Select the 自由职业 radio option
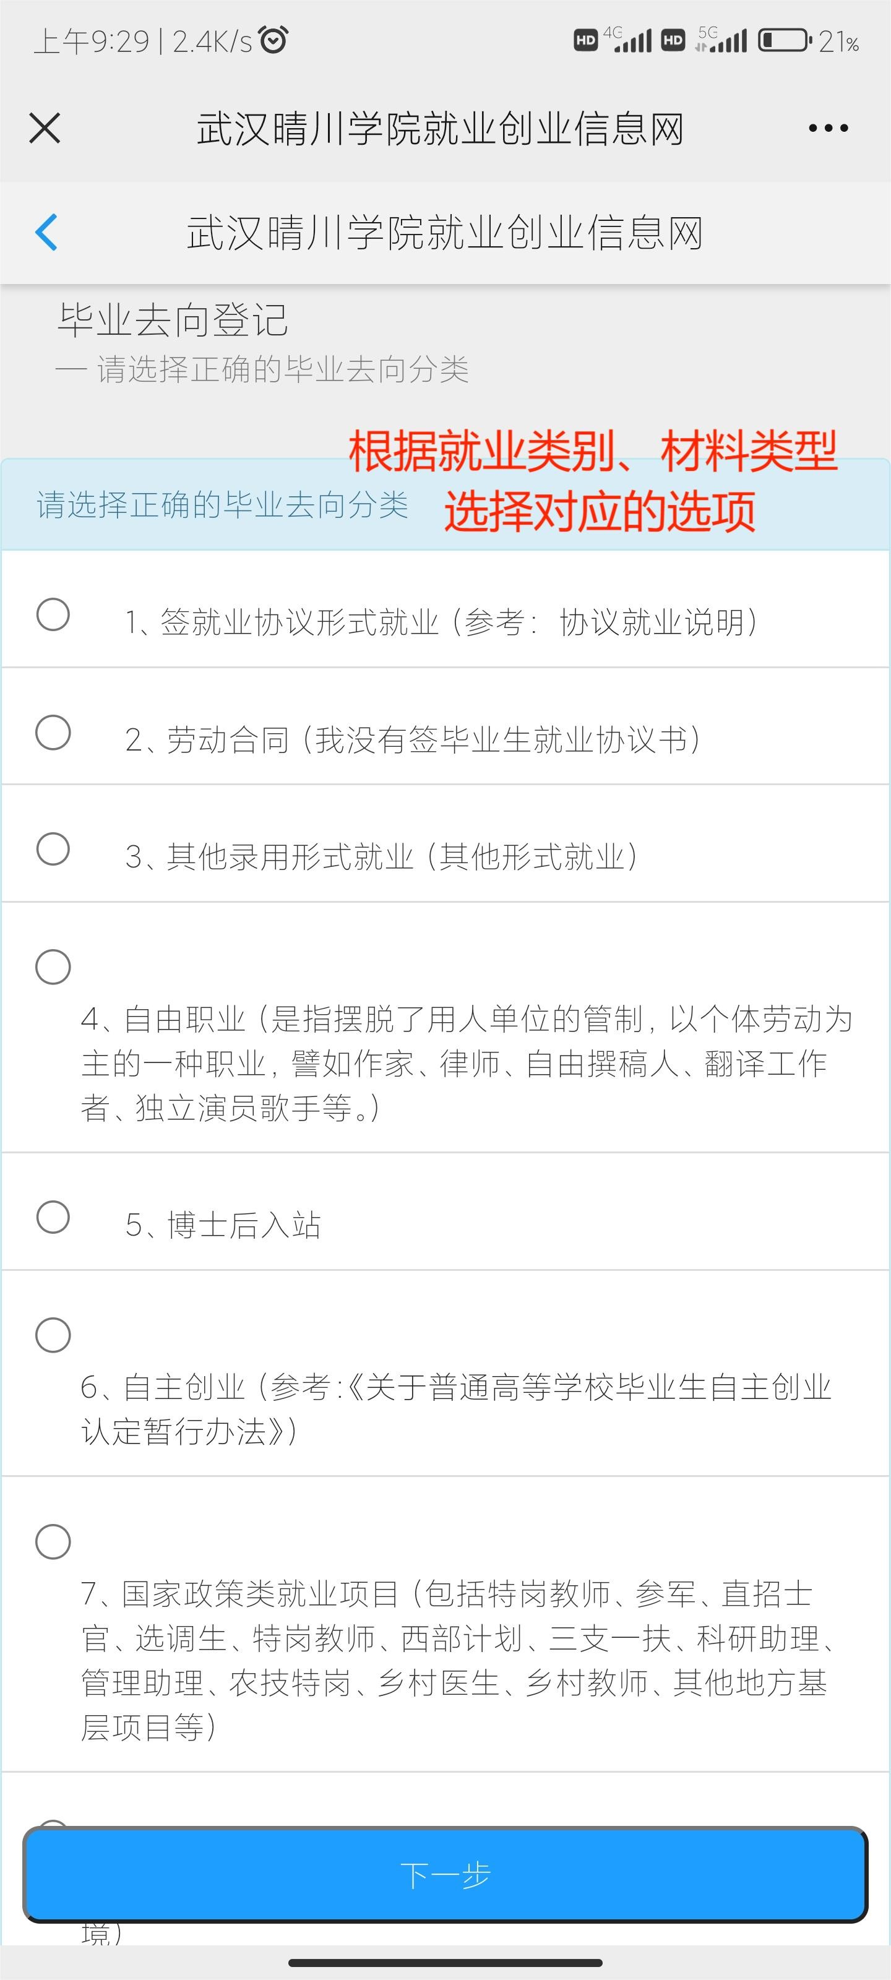Screen dimensions: 891x1980 click(x=53, y=966)
